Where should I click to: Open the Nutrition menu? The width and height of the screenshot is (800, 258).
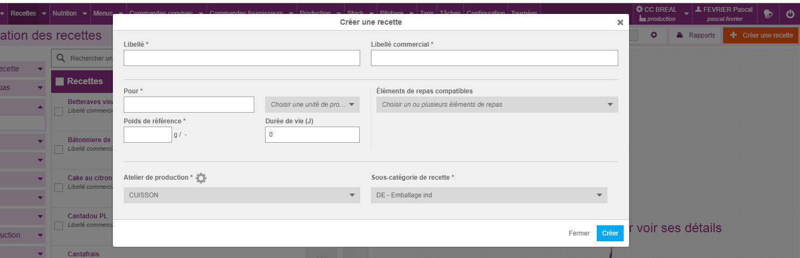tap(65, 13)
